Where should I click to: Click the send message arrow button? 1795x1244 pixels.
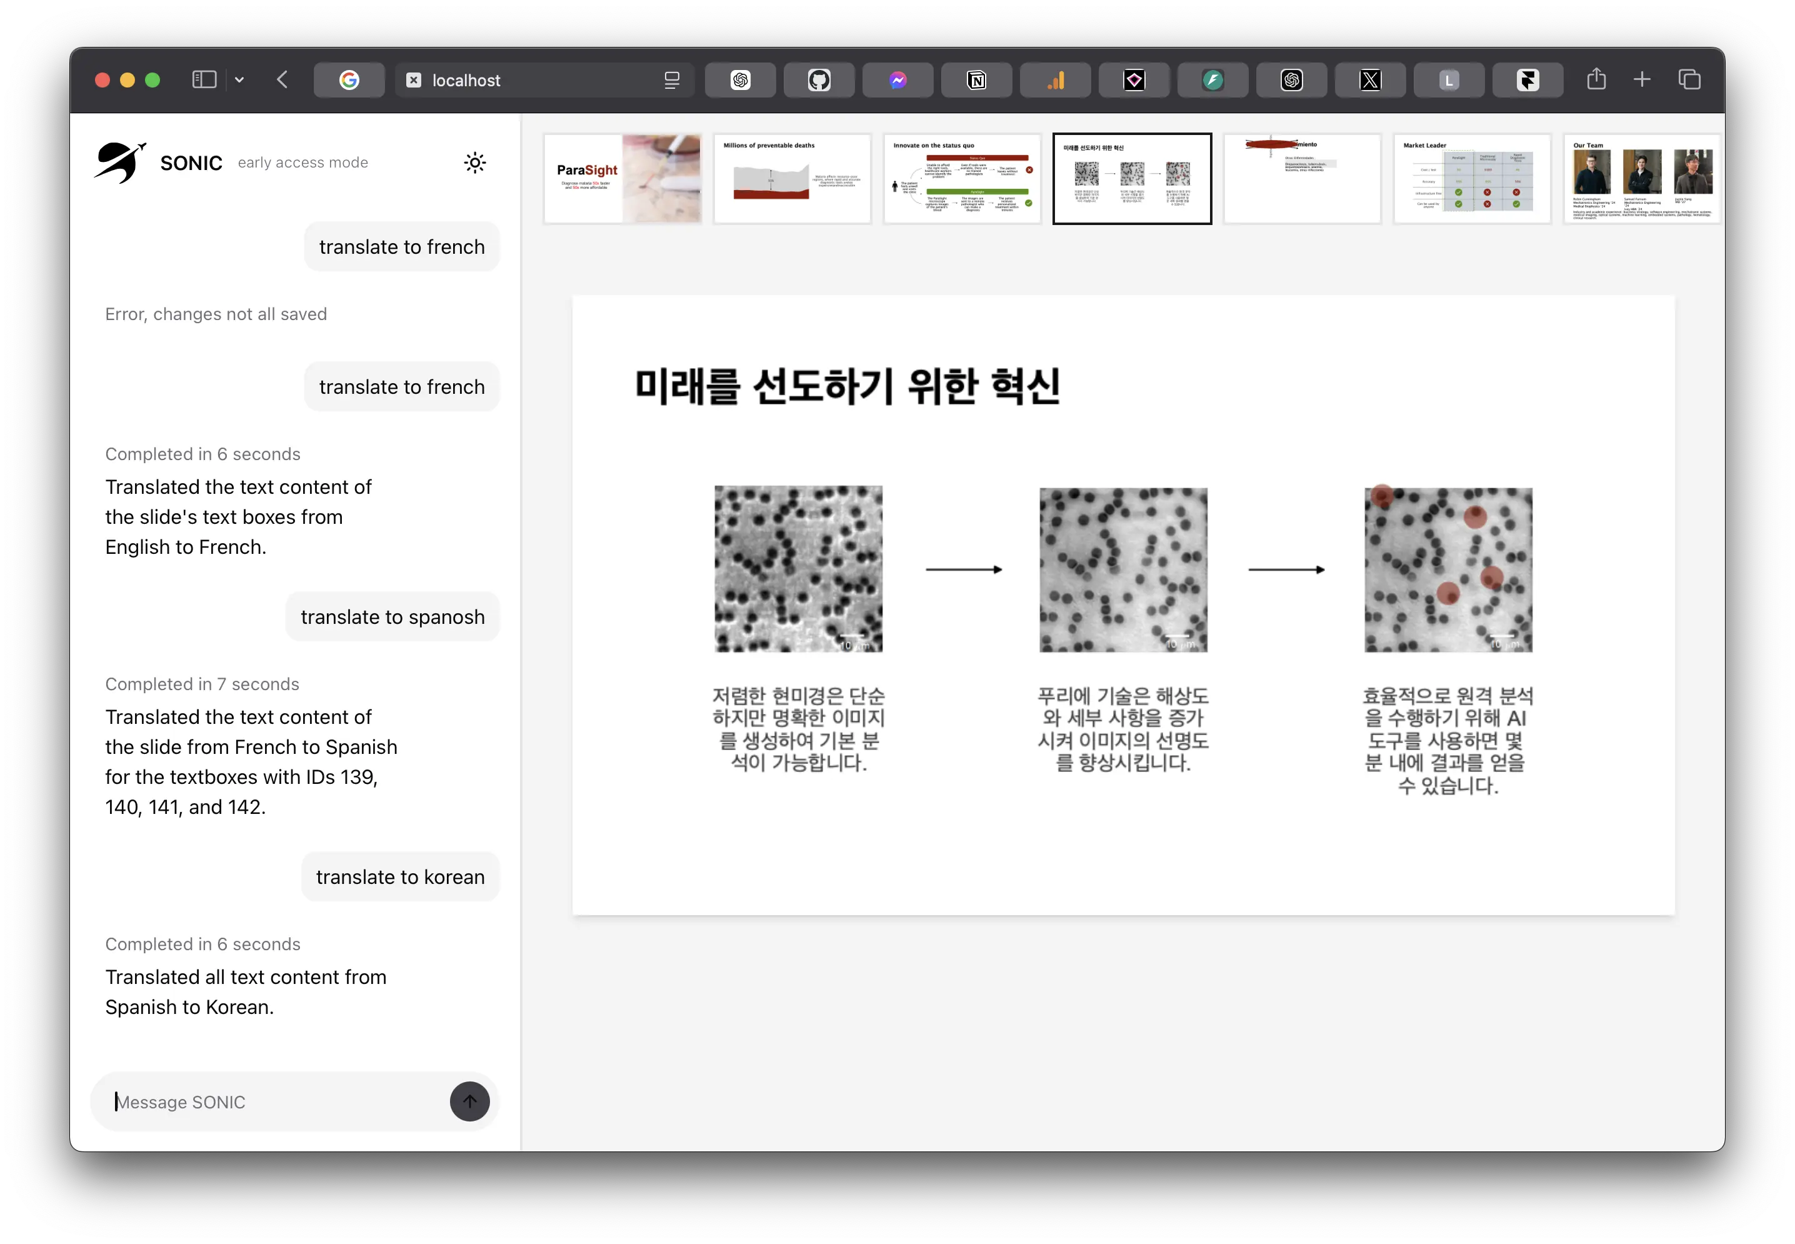[x=469, y=1101]
